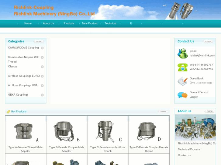The width and height of the screenshot is (221, 165).
Task: Click Give us a message text
Action: click(x=201, y=83)
